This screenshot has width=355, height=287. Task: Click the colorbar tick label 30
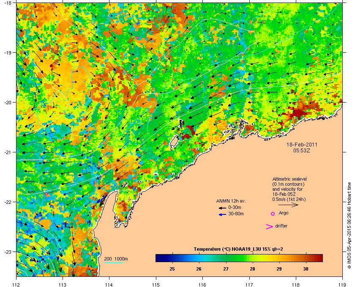click(306, 269)
